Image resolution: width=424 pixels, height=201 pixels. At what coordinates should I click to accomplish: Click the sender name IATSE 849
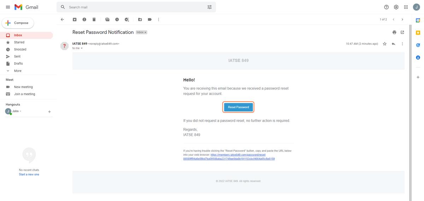tap(80, 44)
